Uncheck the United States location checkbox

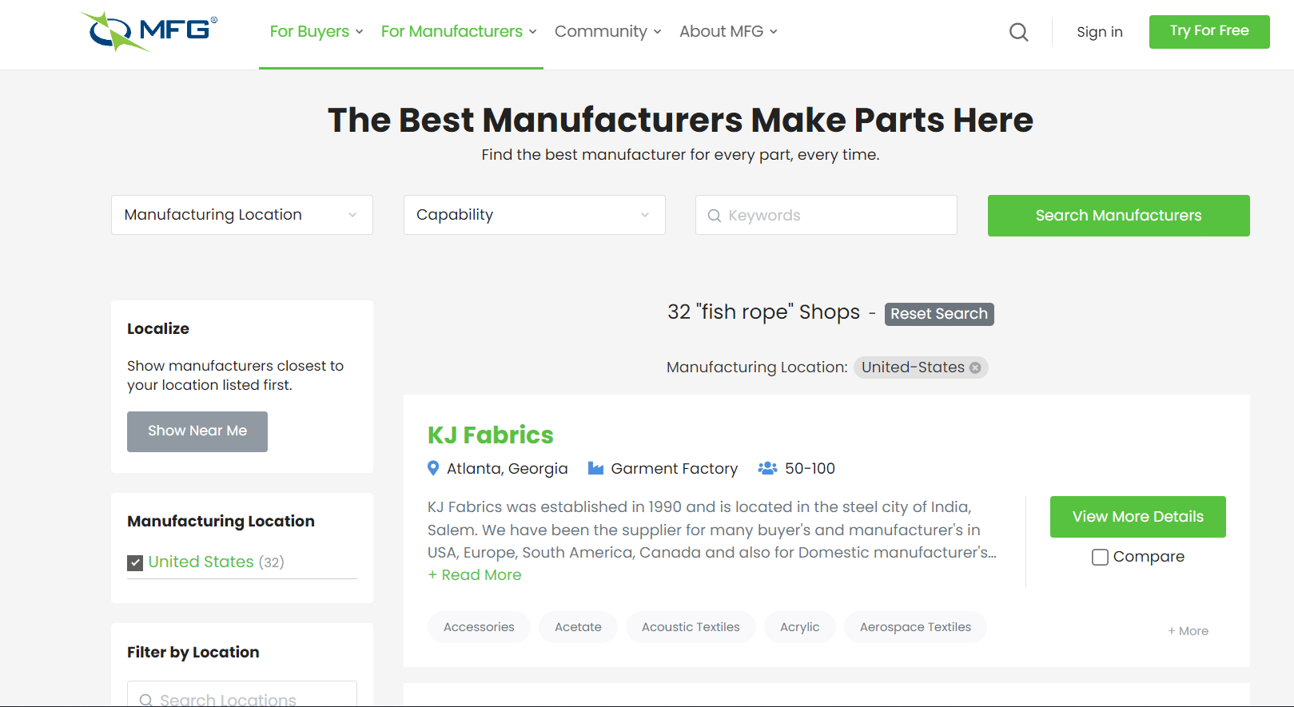(x=135, y=562)
